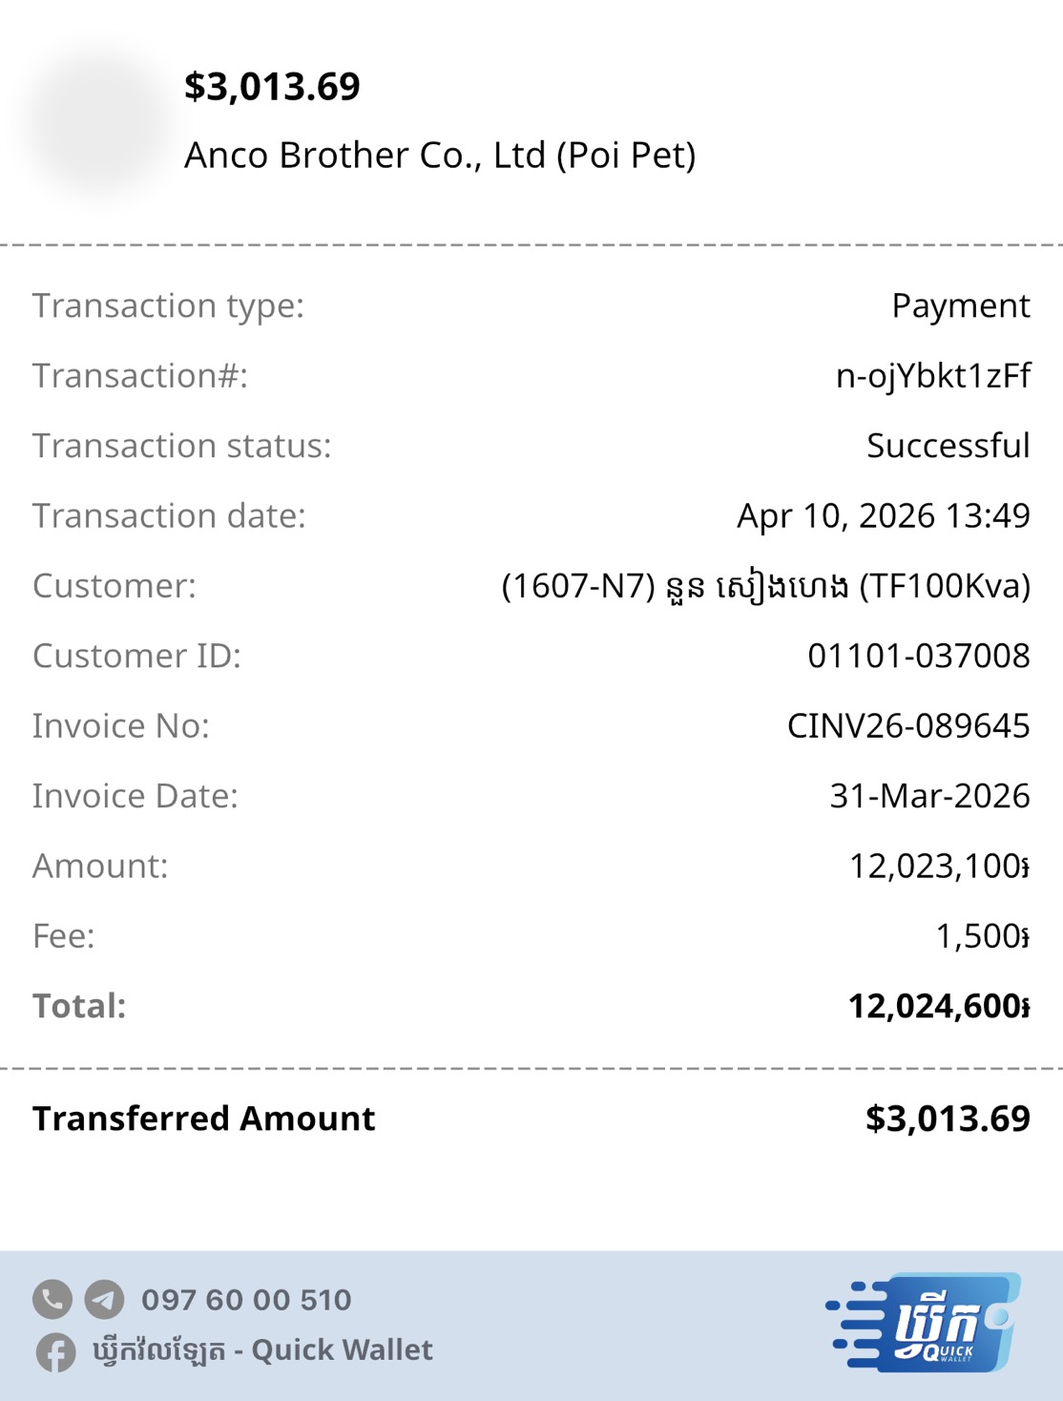The width and height of the screenshot is (1063, 1401).
Task: Tap the 12,023,100 riel amount value
Action: coord(939,867)
